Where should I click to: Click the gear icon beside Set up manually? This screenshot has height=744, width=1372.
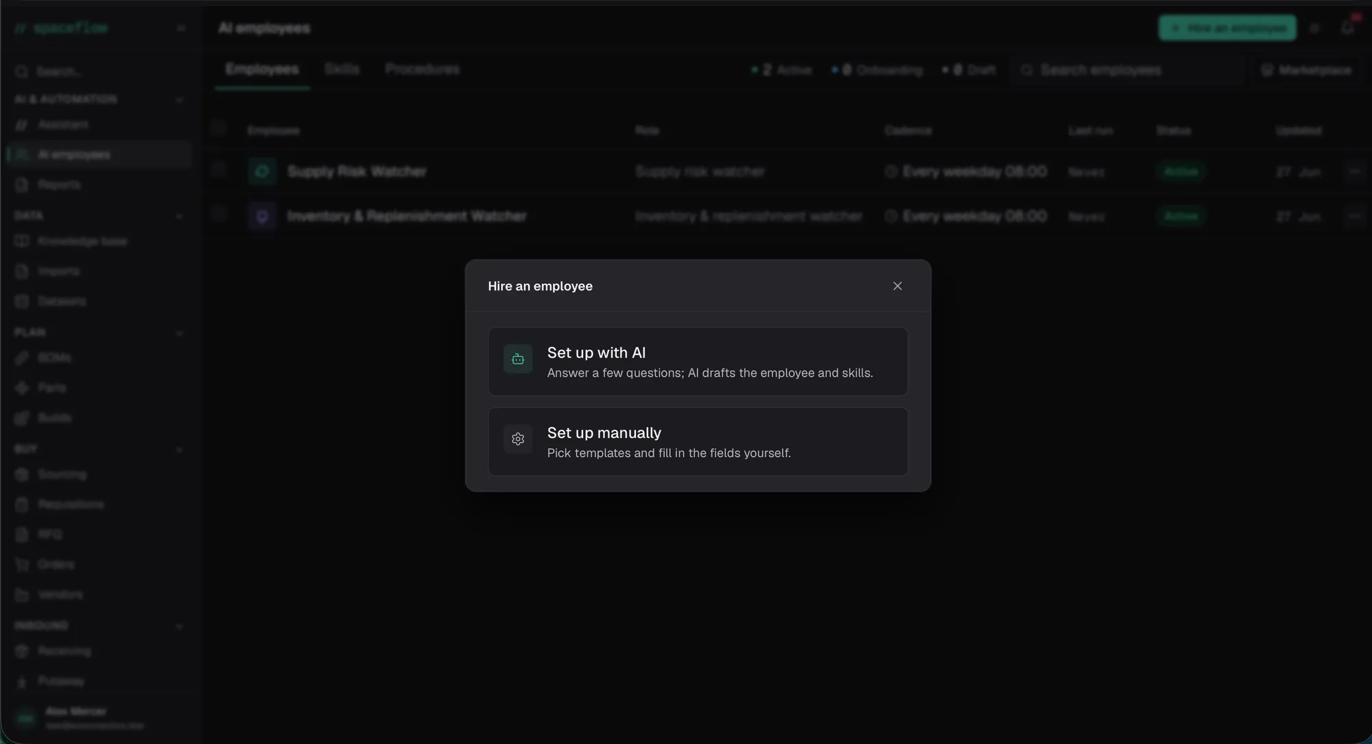[518, 439]
